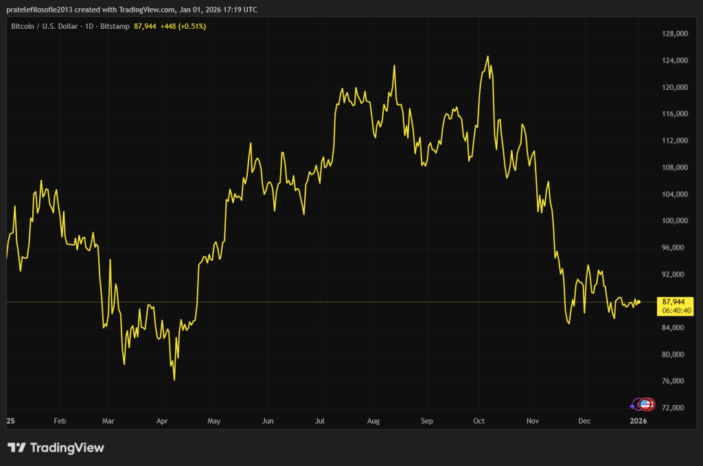Click the purple sparkle icon near 2026
This screenshot has height=466, width=703.
633,406
